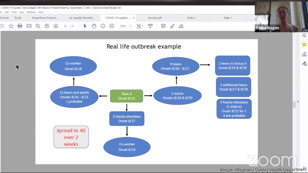Go to previous page with up arrow

point(47,26)
